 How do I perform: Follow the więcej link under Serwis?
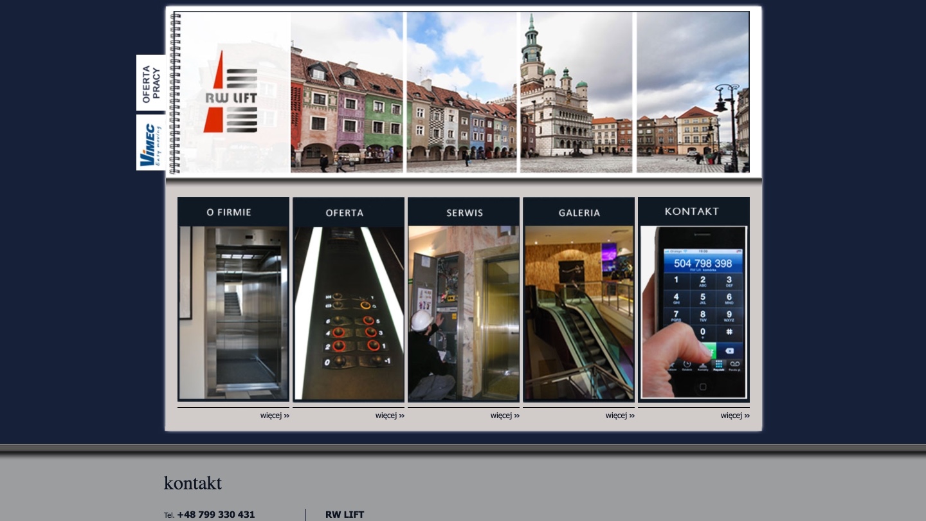point(505,416)
